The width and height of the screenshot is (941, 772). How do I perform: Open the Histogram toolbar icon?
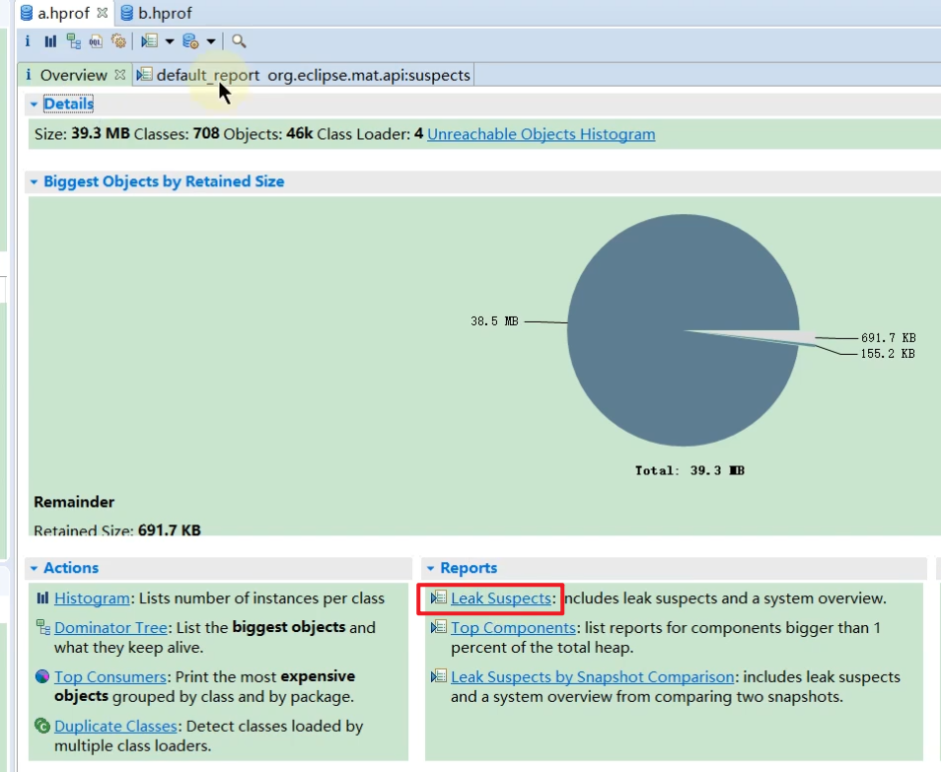pos(50,40)
